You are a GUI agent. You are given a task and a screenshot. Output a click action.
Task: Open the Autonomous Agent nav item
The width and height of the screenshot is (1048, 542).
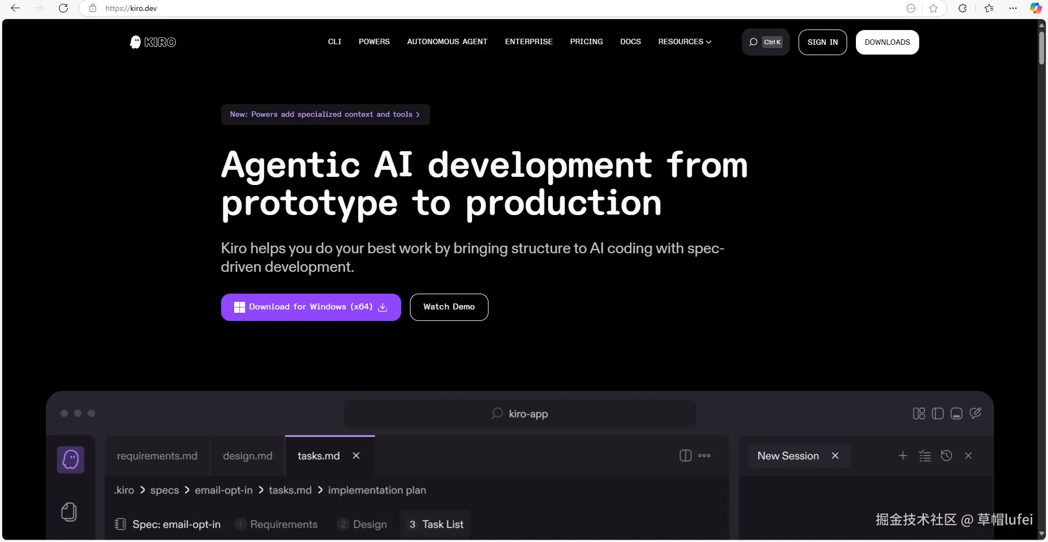click(x=447, y=42)
